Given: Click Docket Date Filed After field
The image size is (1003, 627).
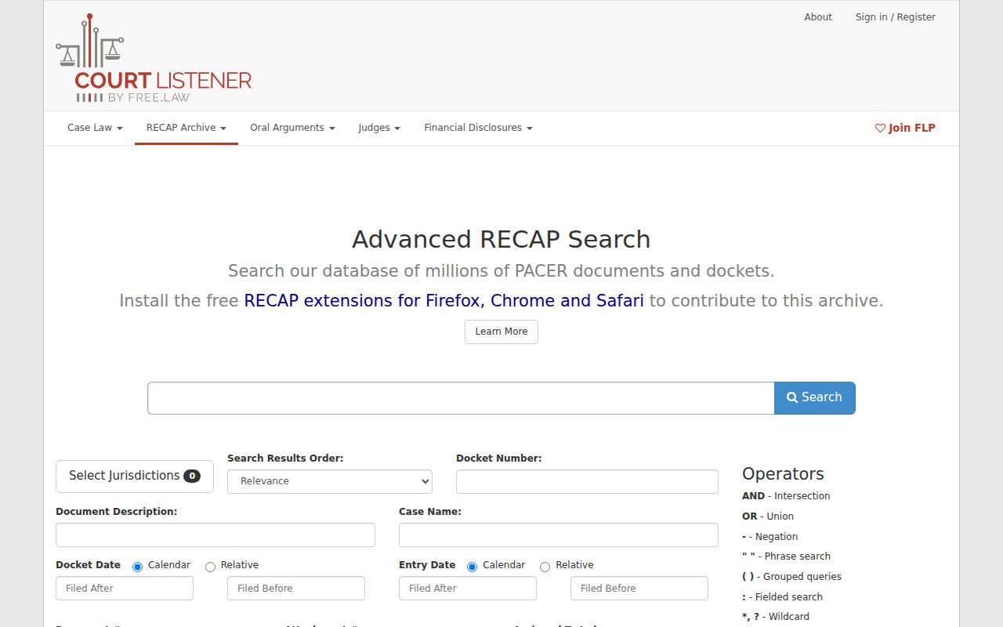Looking at the screenshot, I should [x=125, y=589].
